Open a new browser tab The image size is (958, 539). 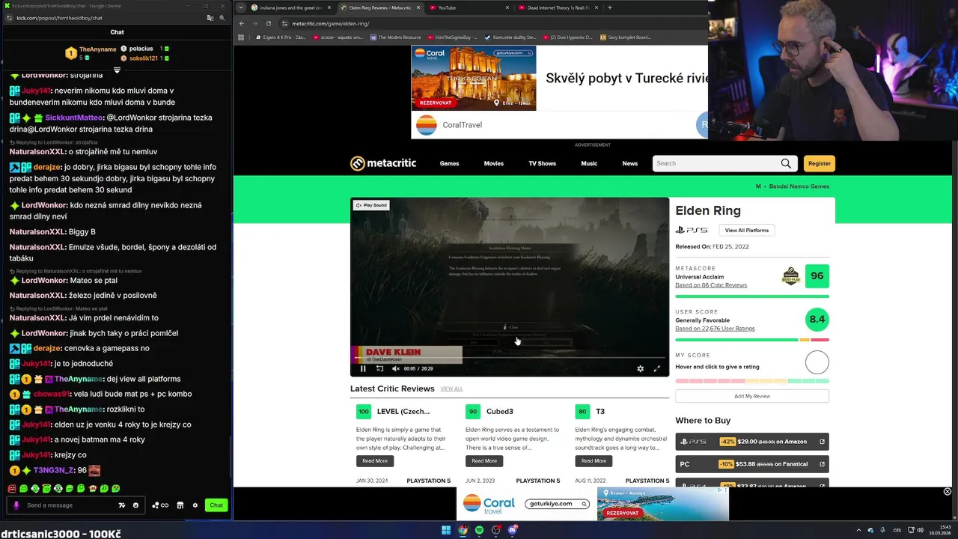click(610, 7)
